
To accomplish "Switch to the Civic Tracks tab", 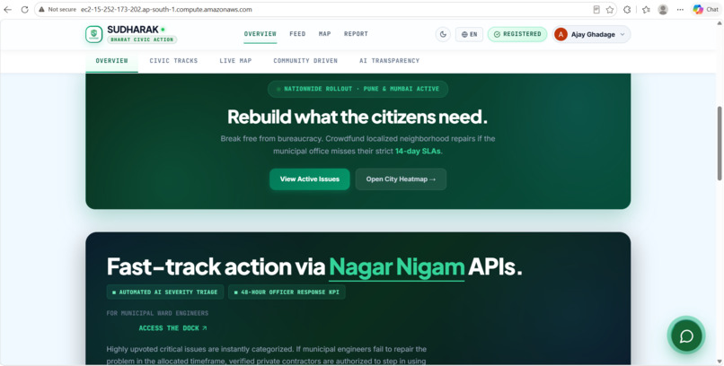I will pyautogui.click(x=173, y=61).
